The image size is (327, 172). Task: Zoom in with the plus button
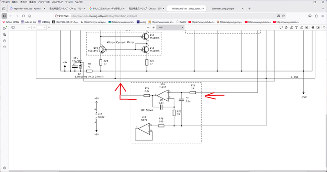[x=154, y=27]
